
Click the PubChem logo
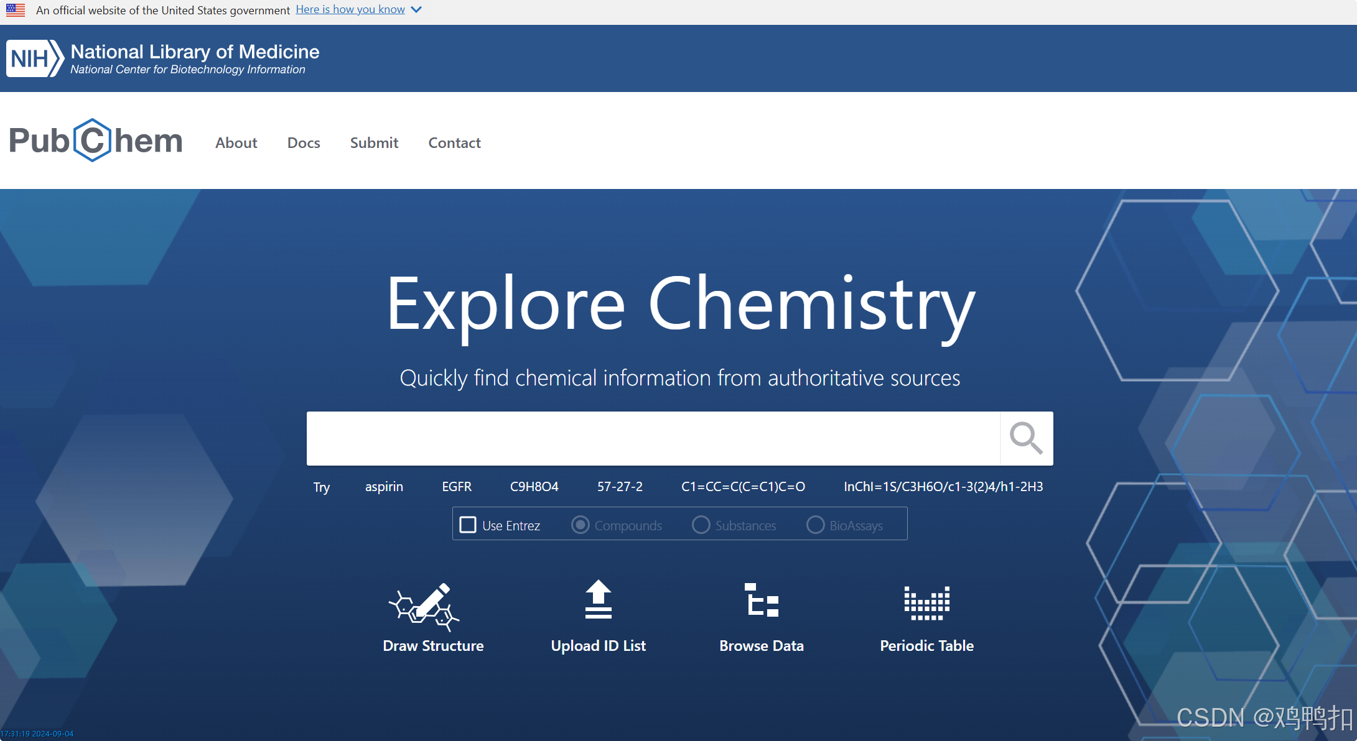coord(96,140)
